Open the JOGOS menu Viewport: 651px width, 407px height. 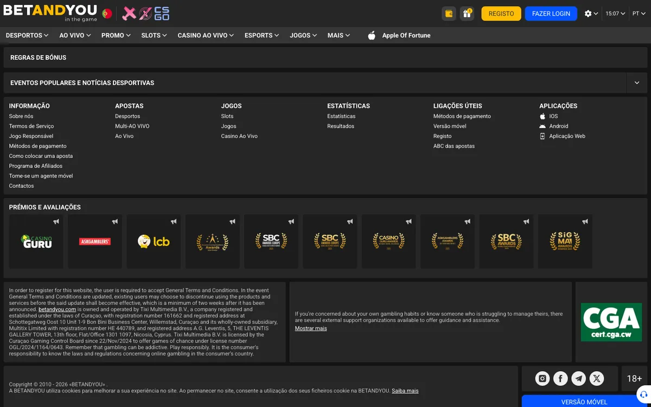pyautogui.click(x=304, y=35)
